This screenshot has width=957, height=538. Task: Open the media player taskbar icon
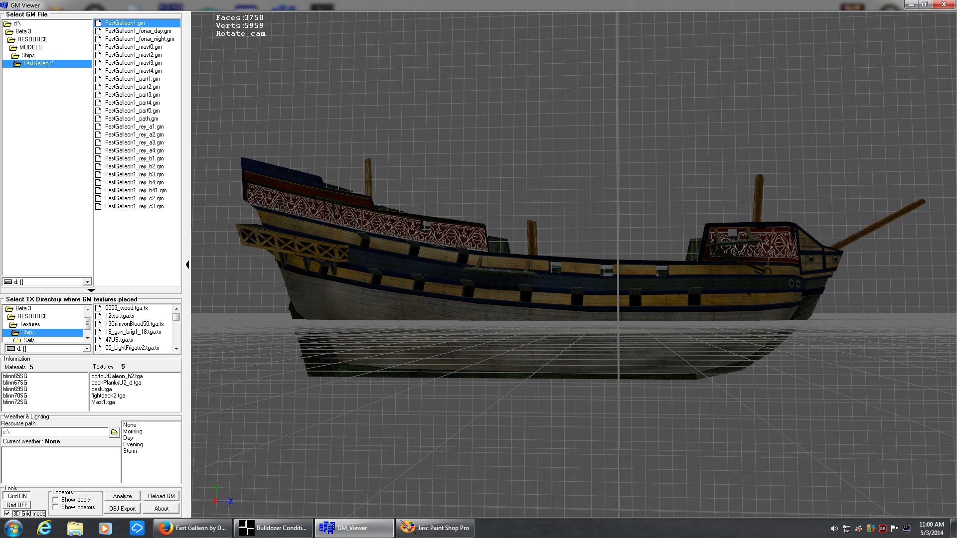[106, 528]
